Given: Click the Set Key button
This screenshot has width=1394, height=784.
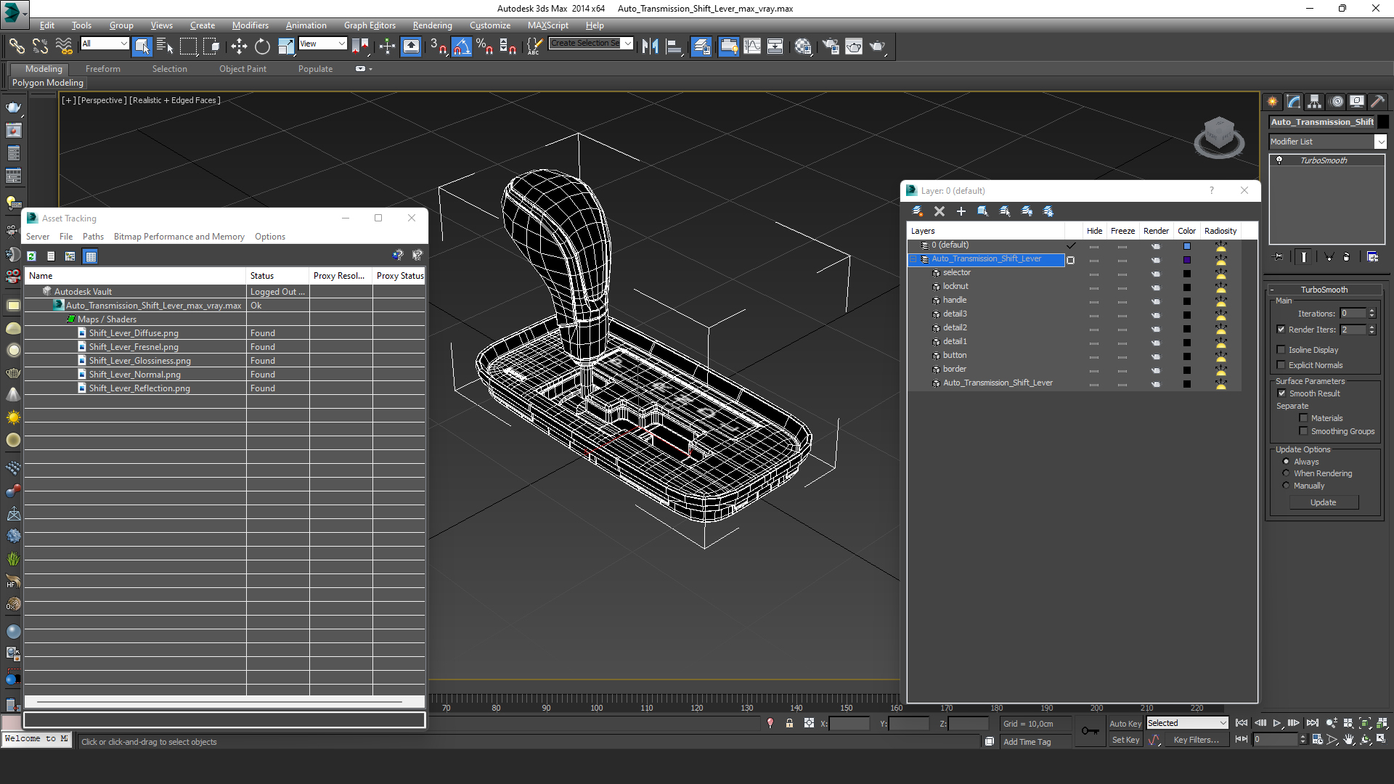Looking at the screenshot, I should pyautogui.click(x=1125, y=740).
